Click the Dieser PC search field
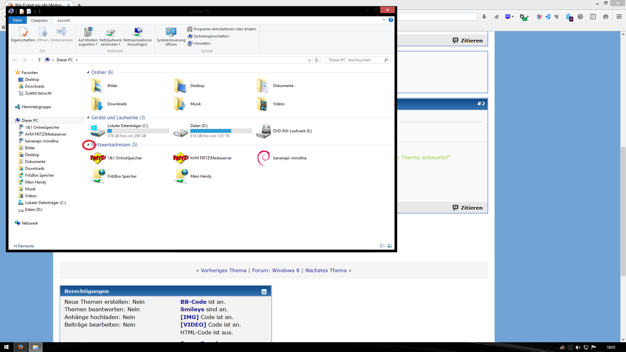 [x=354, y=60]
